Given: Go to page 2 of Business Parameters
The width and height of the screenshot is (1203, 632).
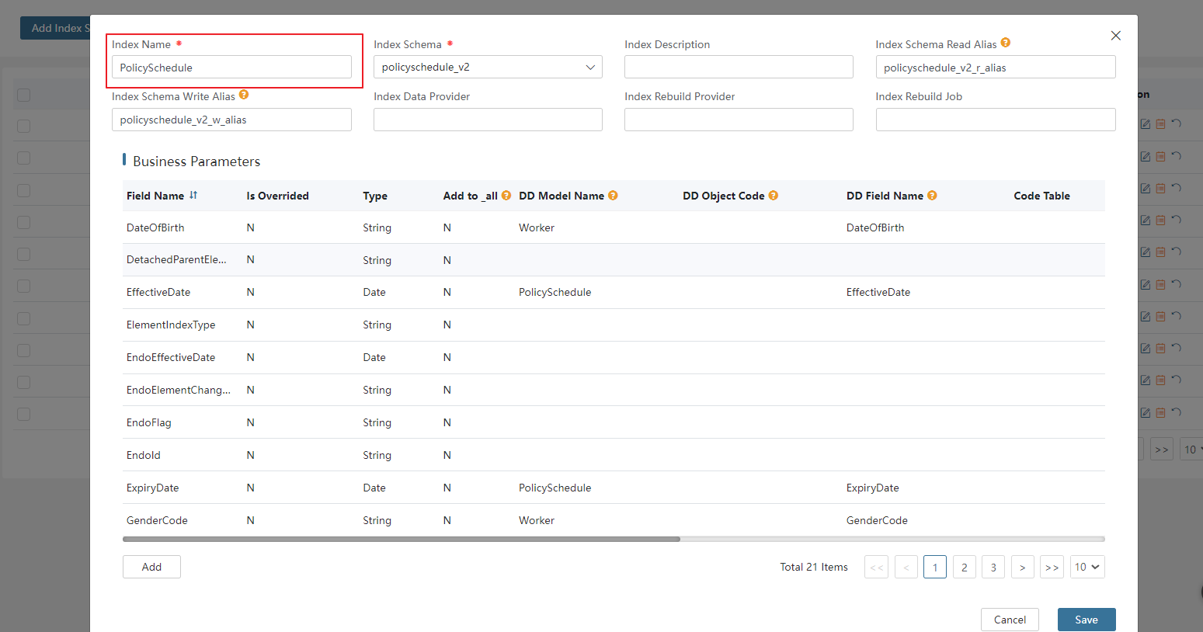Looking at the screenshot, I should click(x=964, y=567).
